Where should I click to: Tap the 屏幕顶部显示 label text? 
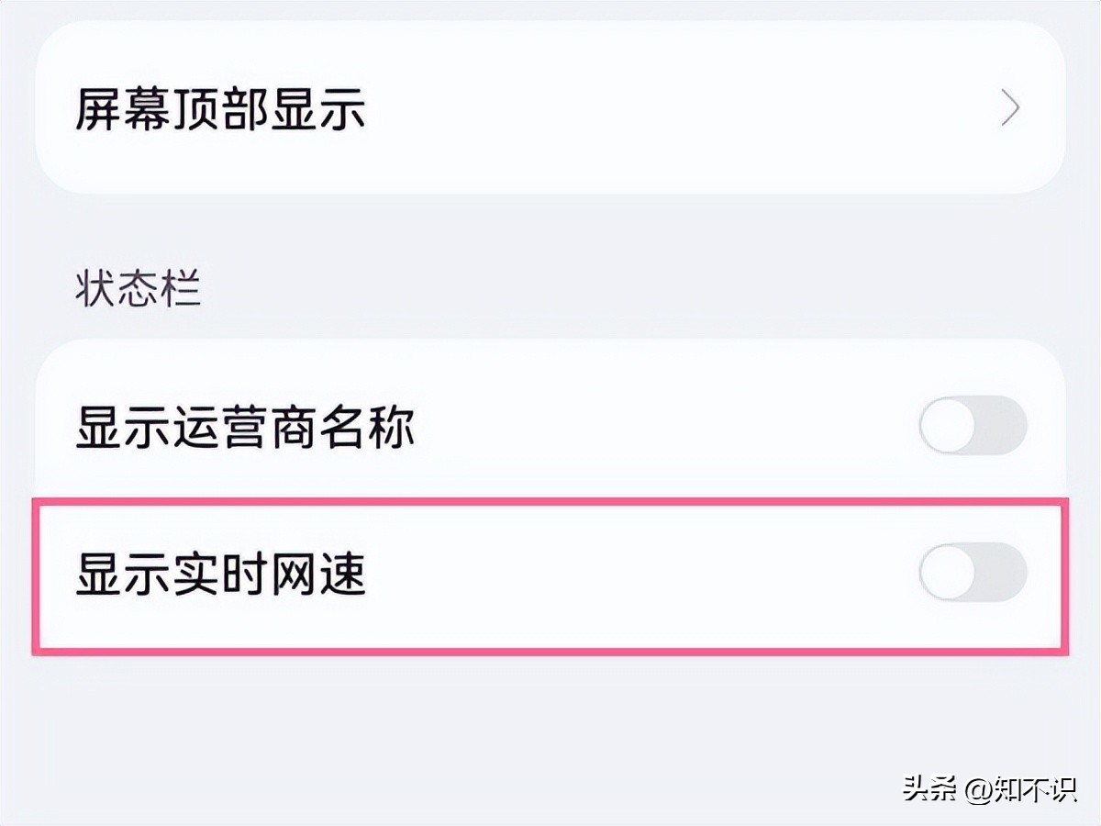pos(220,110)
